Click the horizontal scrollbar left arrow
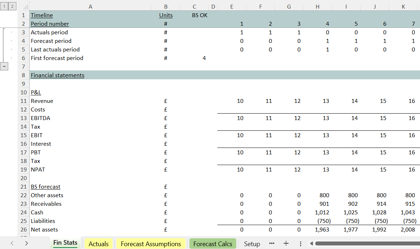 coord(311,244)
